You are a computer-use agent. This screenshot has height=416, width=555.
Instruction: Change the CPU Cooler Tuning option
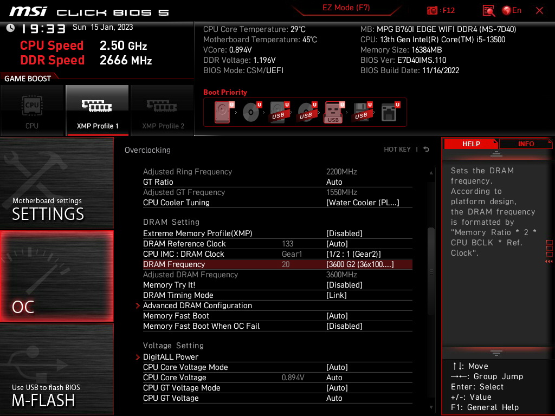pyautogui.click(x=277, y=203)
